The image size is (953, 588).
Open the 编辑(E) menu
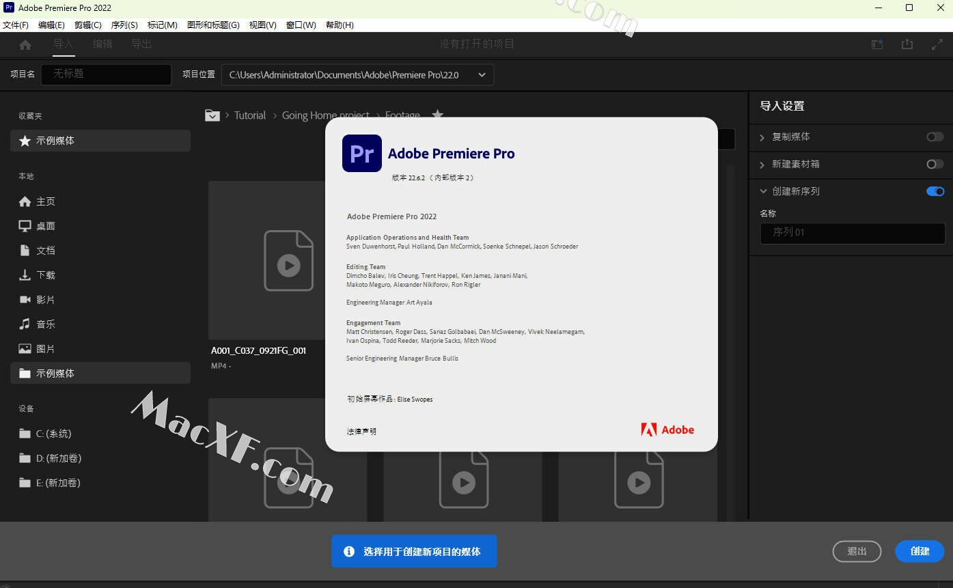(x=51, y=25)
